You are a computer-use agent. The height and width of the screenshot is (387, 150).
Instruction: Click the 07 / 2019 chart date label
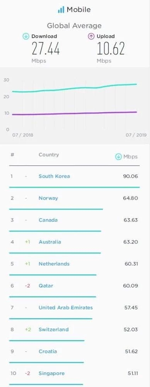pyautogui.click(x=136, y=135)
